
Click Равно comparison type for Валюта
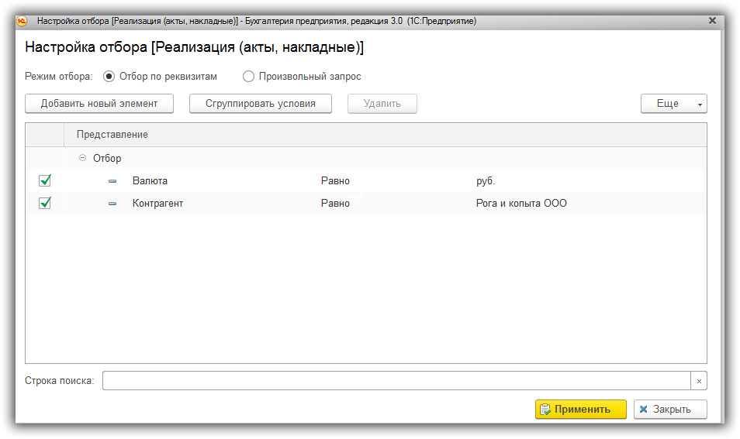pos(335,181)
